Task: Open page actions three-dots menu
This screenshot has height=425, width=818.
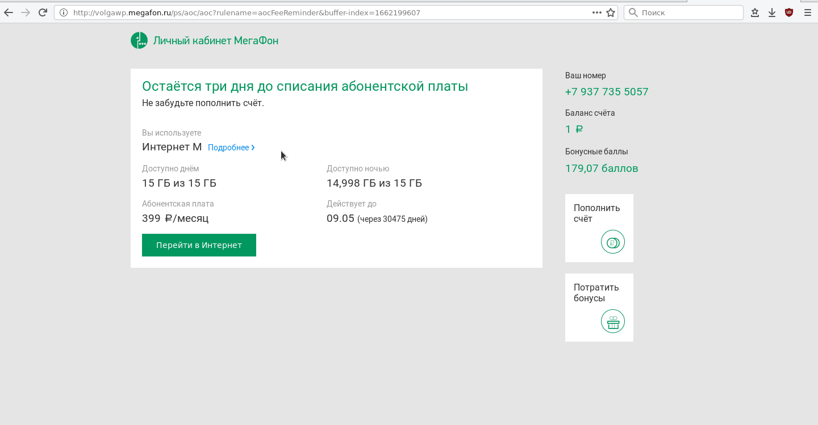Action: [597, 12]
